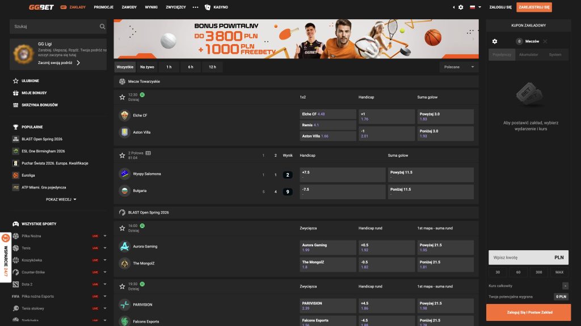The height and width of the screenshot is (326, 581).
Task: Click Zaloguj Się i Postaw Zakład button
Action: [528, 312]
